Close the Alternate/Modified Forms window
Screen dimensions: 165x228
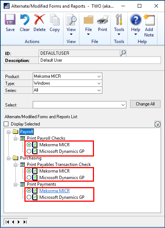pyautogui.click(x=156, y=6)
